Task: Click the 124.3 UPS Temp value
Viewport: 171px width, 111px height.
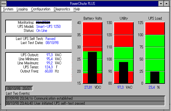Action: coord(49,67)
